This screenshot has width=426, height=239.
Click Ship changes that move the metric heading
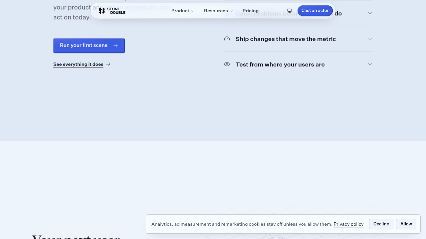tap(286, 39)
